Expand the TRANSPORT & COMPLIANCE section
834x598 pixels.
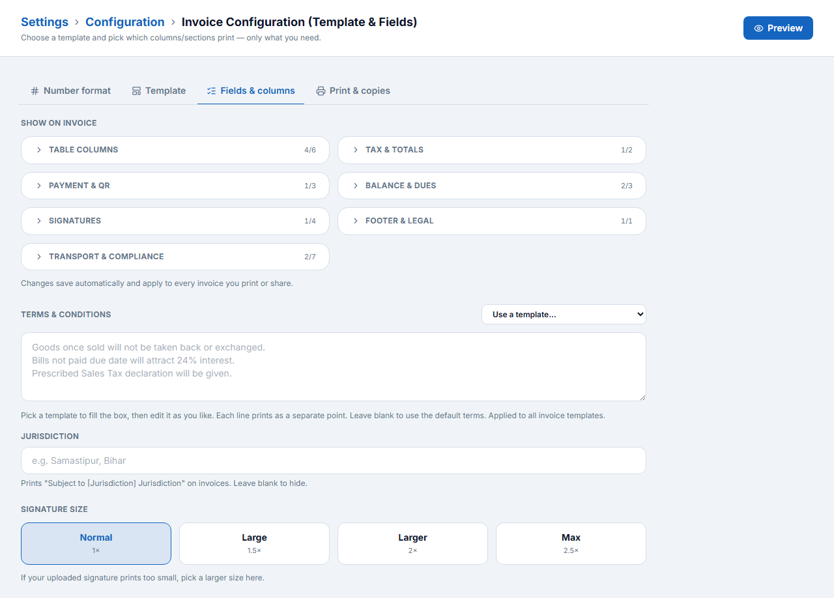(x=175, y=257)
